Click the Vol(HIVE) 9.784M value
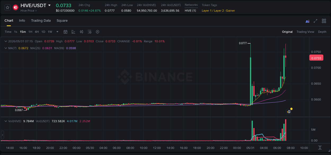331x155 pixels. [x=29, y=121]
